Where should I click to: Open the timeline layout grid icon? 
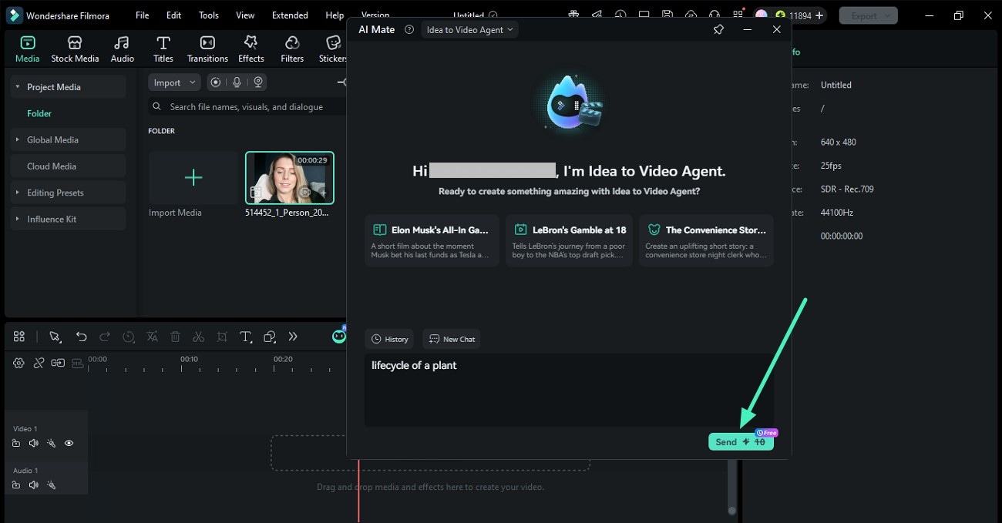click(19, 337)
